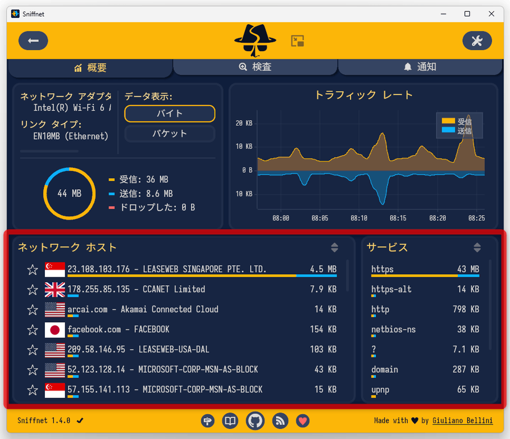Click the 送信 blue legend swatch in chart

tap(448, 130)
